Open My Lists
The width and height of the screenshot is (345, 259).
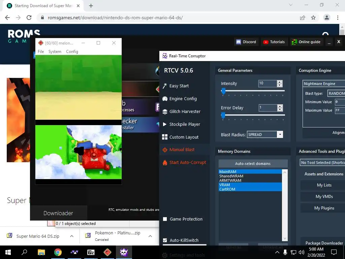tap(324, 185)
